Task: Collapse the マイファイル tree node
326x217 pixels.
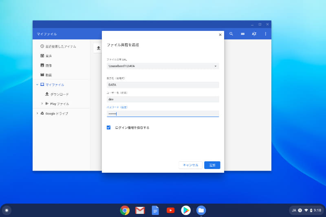Action: point(37,85)
